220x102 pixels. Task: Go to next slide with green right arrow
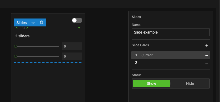pos(27,27)
